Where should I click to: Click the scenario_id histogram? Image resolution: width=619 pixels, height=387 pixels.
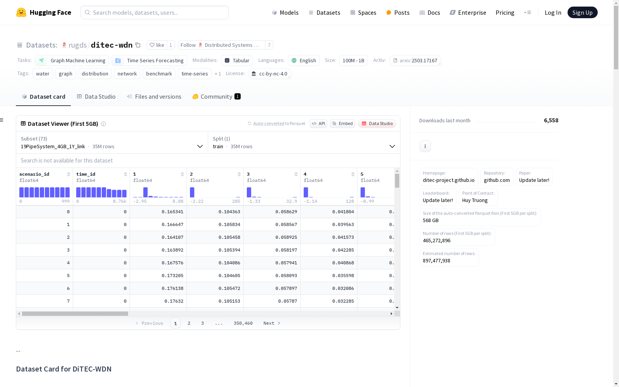tap(44, 192)
